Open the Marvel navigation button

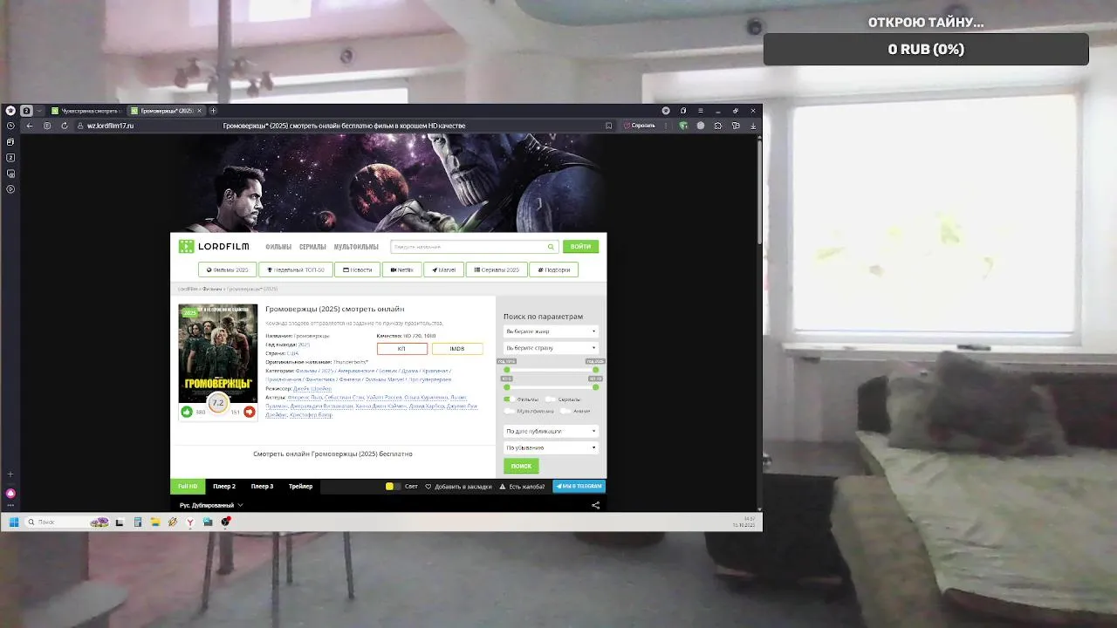point(444,270)
